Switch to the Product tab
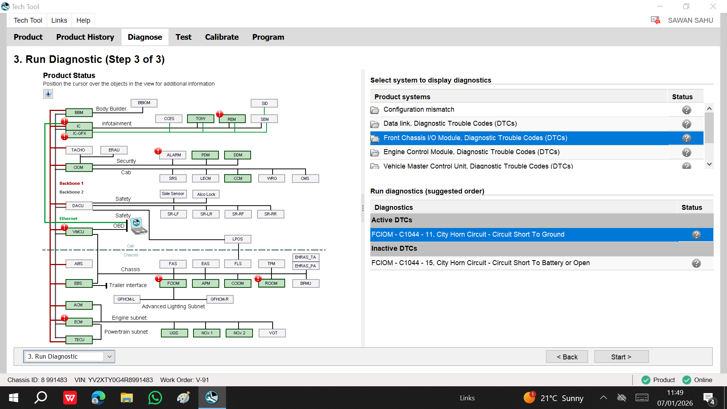Screen dimensions: 727x409 (28, 37)
